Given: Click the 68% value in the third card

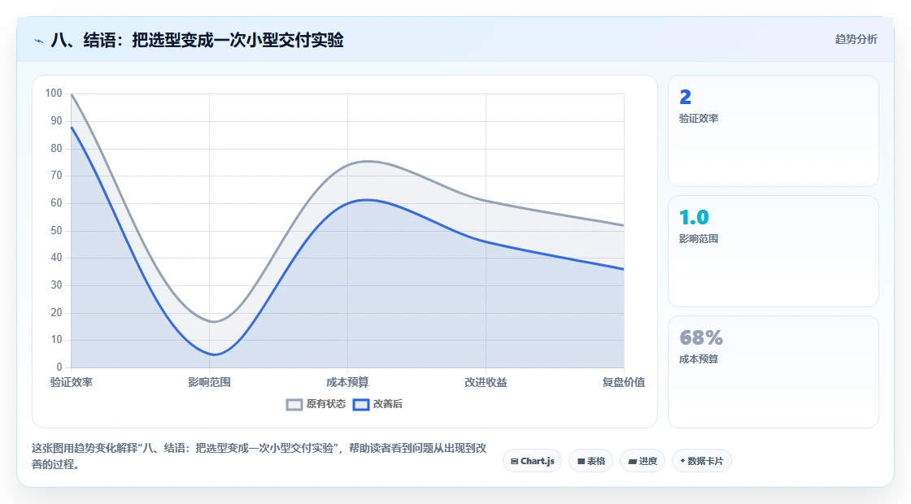Looking at the screenshot, I should pyautogui.click(x=700, y=338).
